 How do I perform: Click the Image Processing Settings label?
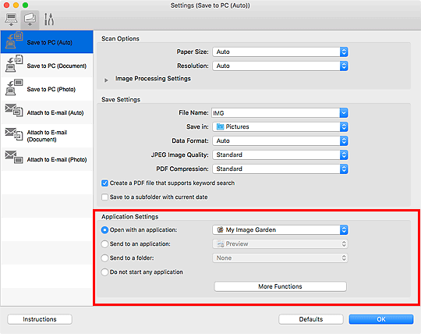153,79
